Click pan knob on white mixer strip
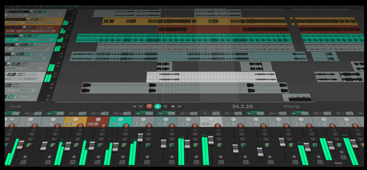Screen dimensions: 367x170 pyautogui.click(x=211, y=119)
